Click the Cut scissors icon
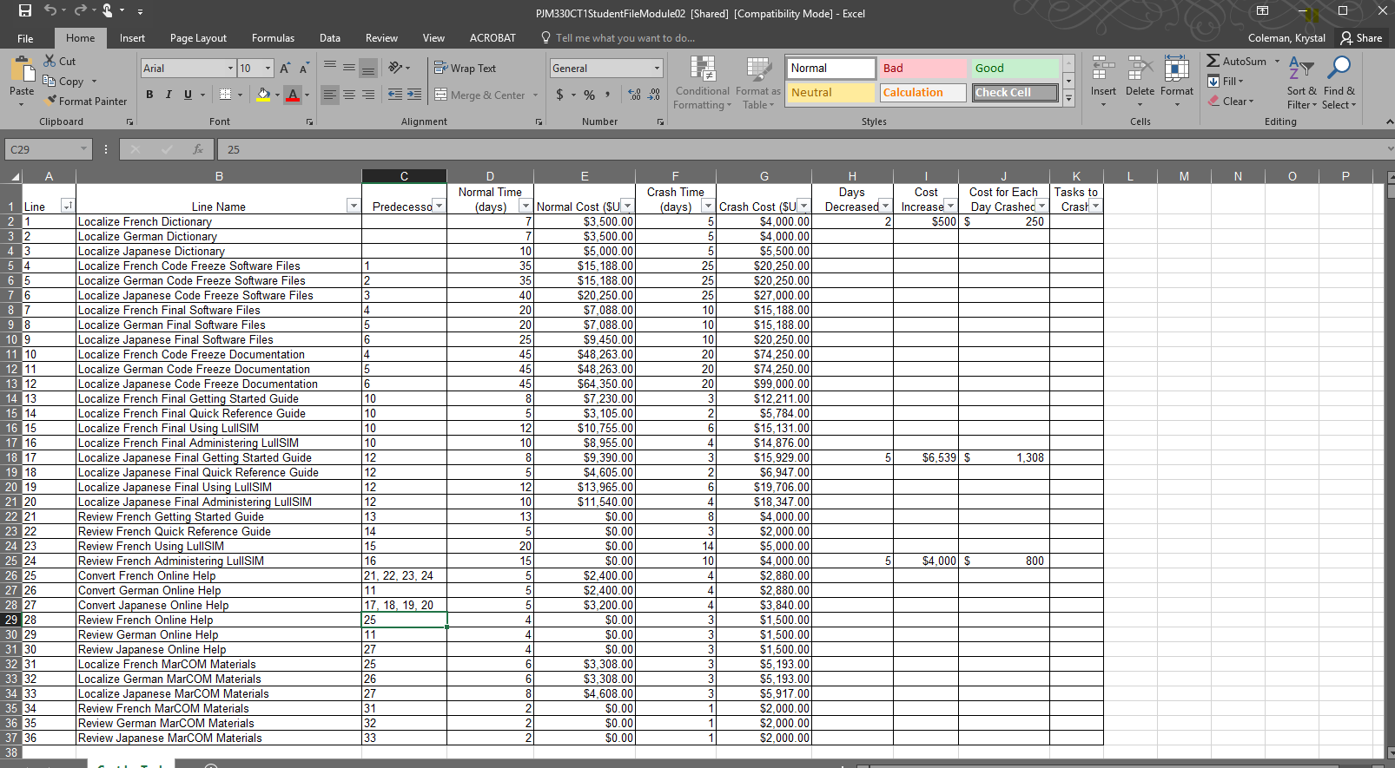This screenshot has height=768, width=1395. [50, 61]
